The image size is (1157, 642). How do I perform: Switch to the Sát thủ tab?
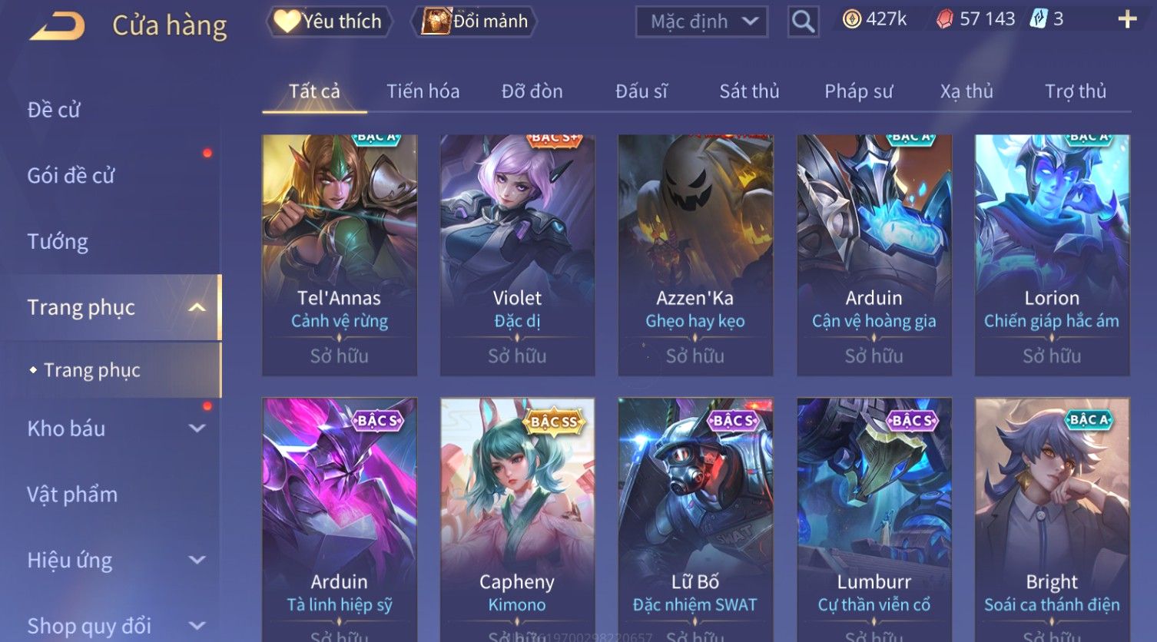749,91
